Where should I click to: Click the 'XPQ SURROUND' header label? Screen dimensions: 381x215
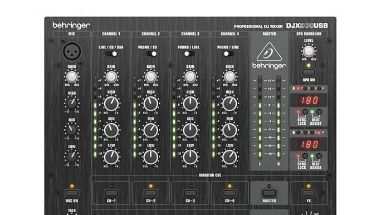click(x=309, y=34)
